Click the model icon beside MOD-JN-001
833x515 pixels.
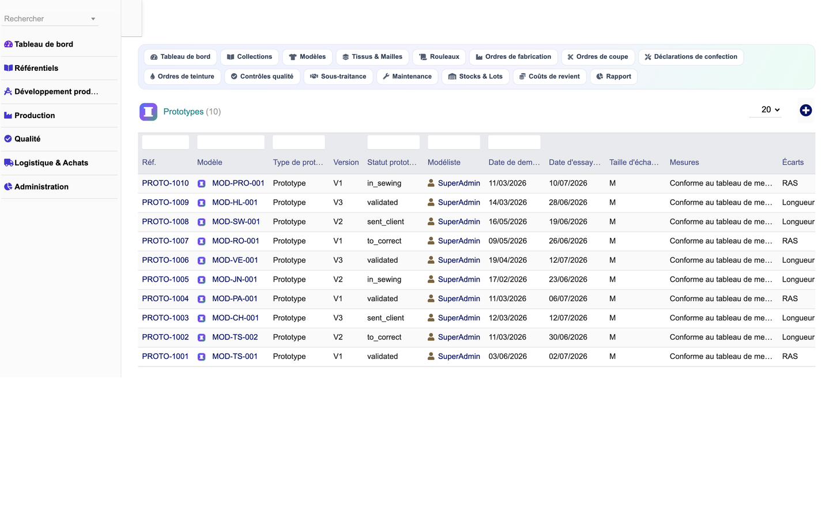[x=202, y=280]
